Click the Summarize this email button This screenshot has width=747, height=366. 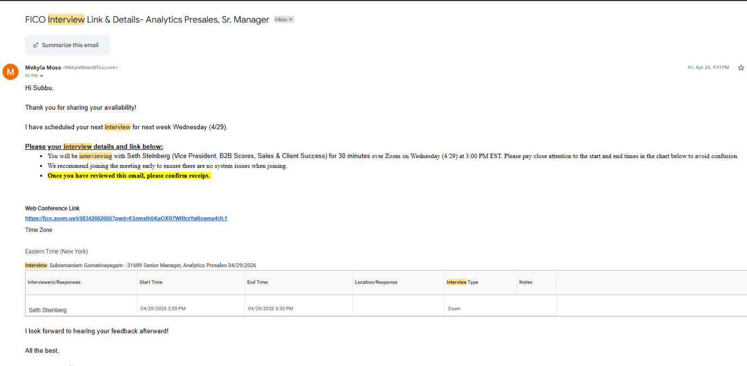68,45
